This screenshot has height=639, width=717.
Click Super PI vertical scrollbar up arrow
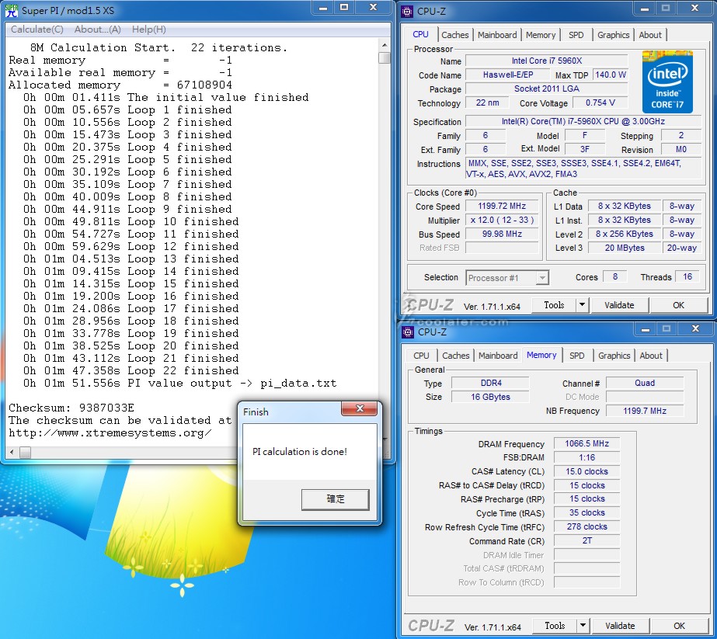[x=384, y=45]
